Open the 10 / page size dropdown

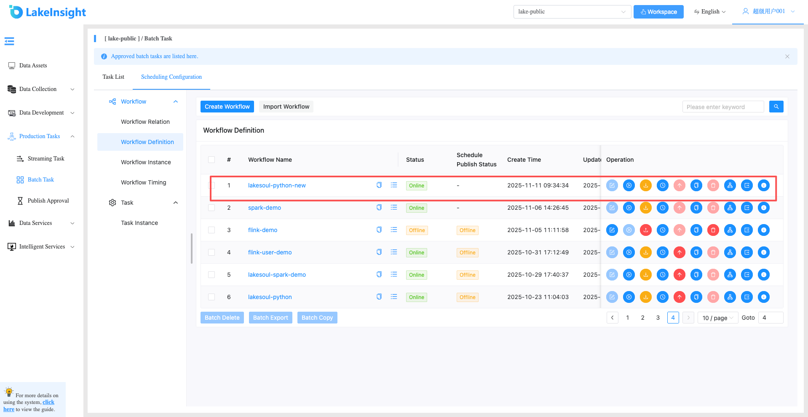coord(718,318)
